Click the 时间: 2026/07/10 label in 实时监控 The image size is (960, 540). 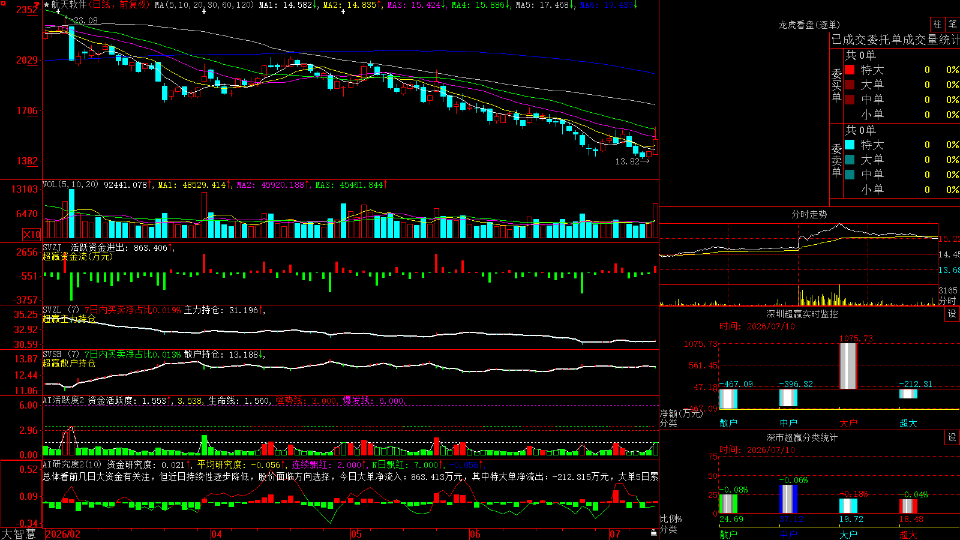[757, 326]
